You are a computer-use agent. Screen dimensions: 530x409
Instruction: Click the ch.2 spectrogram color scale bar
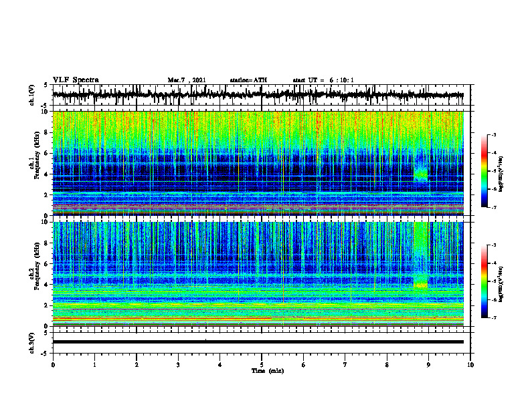tap(484, 281)
